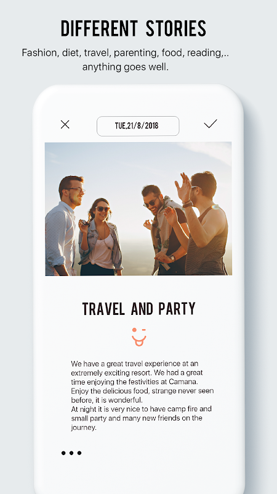The width and height of the screenshot is (277, 494).
Task: Select the first dot of the ellipsis
Action: pyautogui.click(x=63, y=453)
